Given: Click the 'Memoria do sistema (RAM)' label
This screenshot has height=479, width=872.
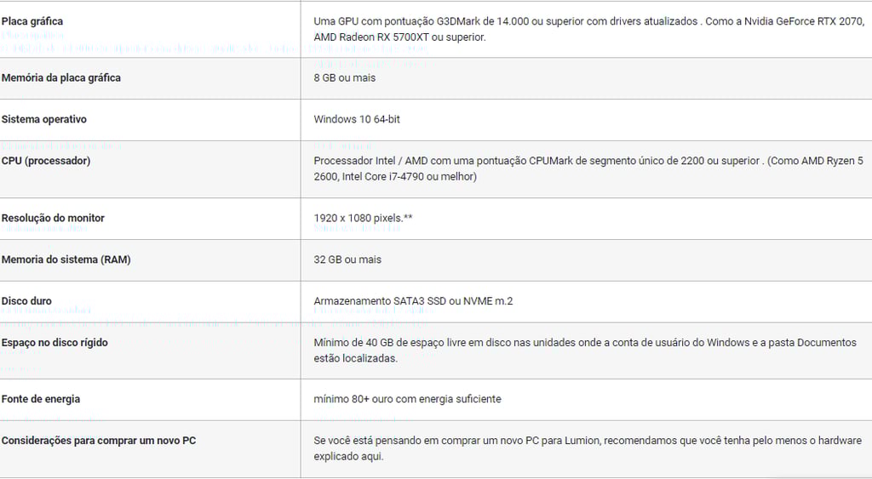Looking at the screenshot, I should (x=66, y=259).
